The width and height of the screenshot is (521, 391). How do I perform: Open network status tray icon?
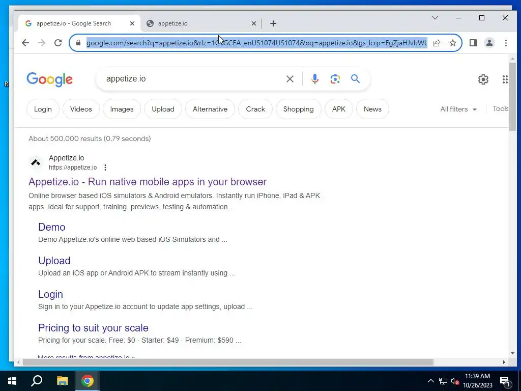point(443,381)
